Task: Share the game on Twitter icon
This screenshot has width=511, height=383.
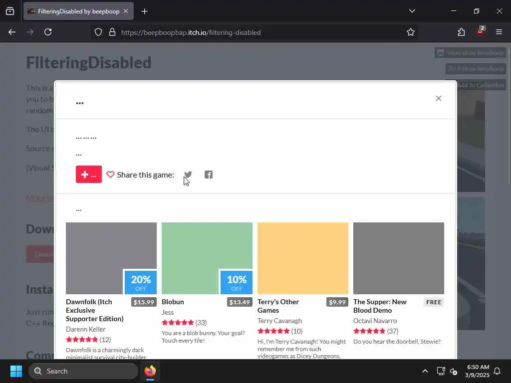Action: pyautogui.click(x=188, y=175)
